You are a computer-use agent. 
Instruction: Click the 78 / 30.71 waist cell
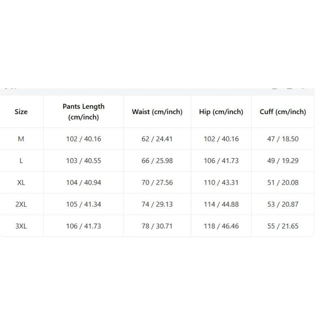157,226
